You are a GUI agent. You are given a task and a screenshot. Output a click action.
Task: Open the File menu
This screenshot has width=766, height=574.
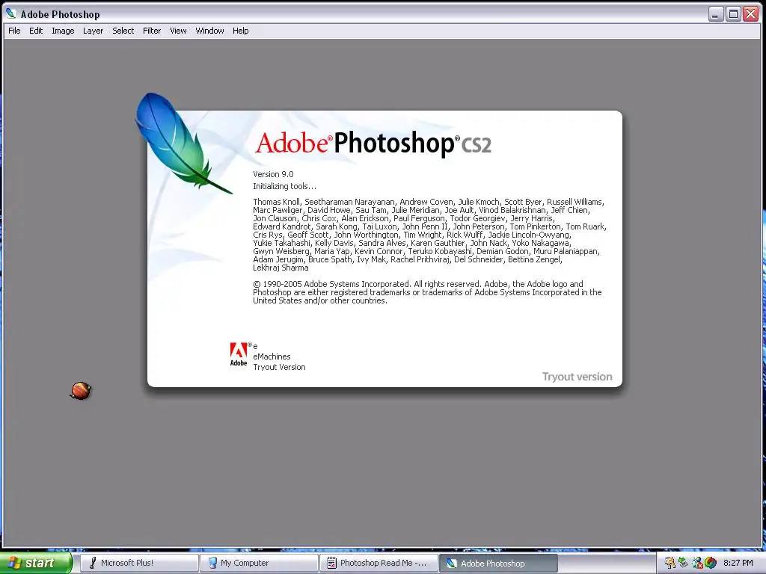click(14, 31)
